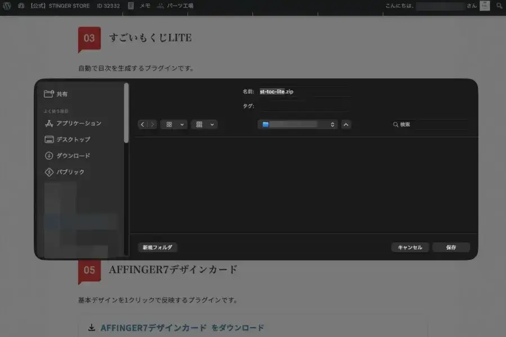Open the パーツ工場 admin bar item

[x=175, y=6]
